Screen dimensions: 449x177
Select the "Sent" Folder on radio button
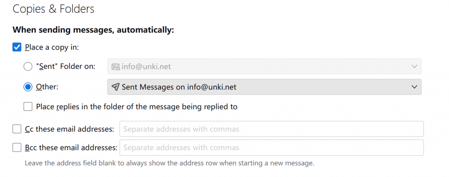[x=28, y=67]
